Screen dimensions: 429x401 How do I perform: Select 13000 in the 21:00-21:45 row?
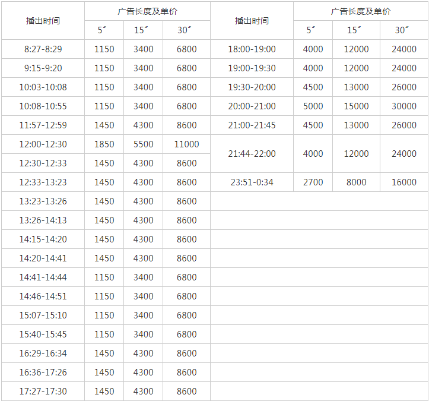(356, 125)
